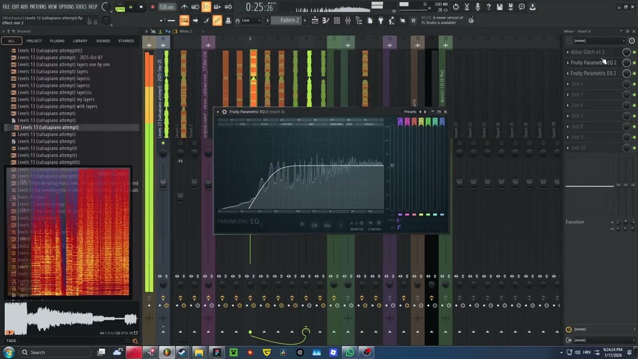This screenshot has height=359, width=638.
Task: Open the OPTIONS menu
Action: [x=66, y=6]
